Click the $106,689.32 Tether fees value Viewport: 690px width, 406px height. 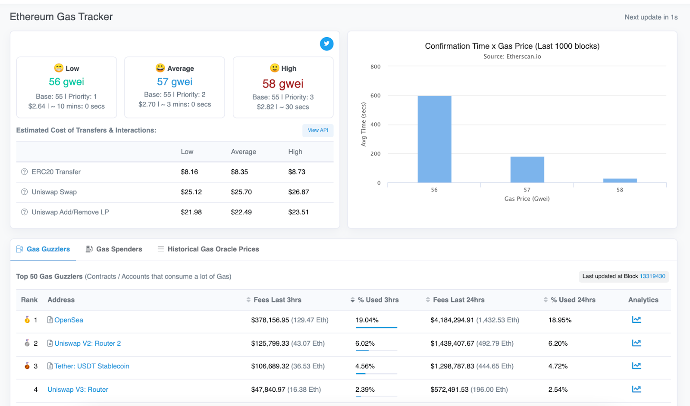[270, 366]
